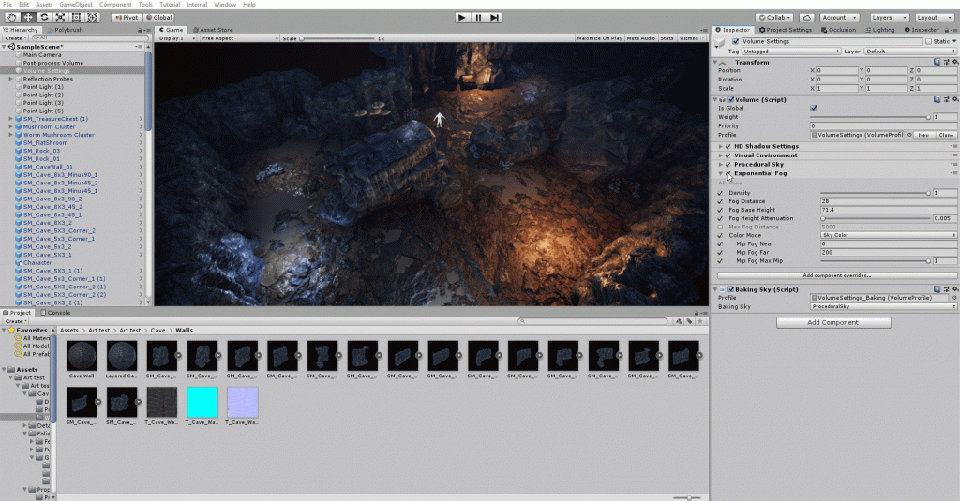
Task: Open the GameObject menu
Action: [76, 5]
